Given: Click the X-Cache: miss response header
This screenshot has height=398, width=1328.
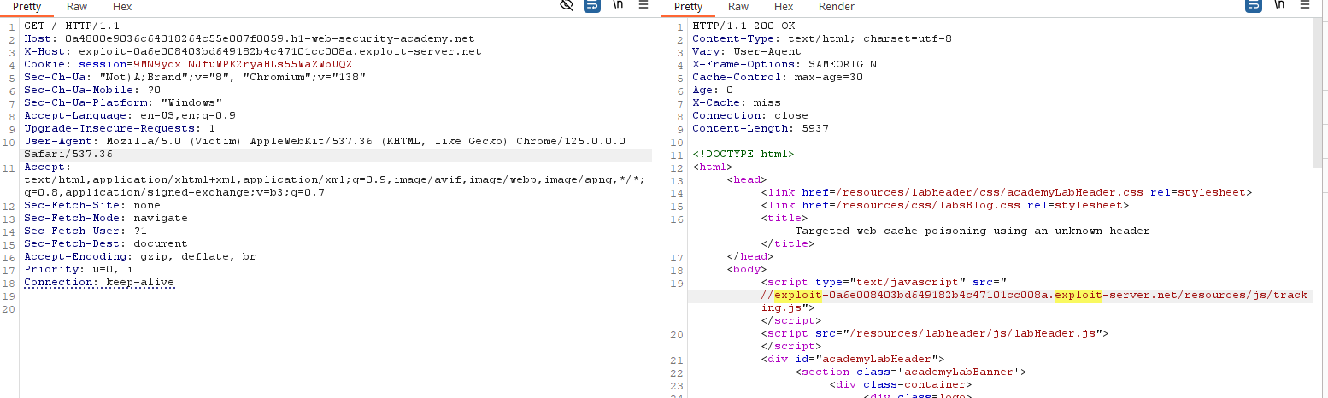Looking at the screenshot, I should 735,102.
